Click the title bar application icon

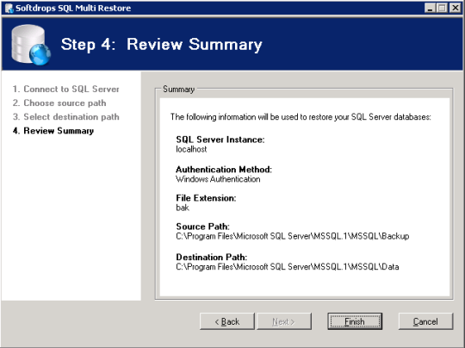click(x=9, y=8)
